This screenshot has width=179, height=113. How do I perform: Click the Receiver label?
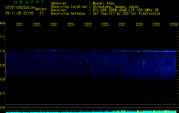pyautogui.click(x=59, y=10)
